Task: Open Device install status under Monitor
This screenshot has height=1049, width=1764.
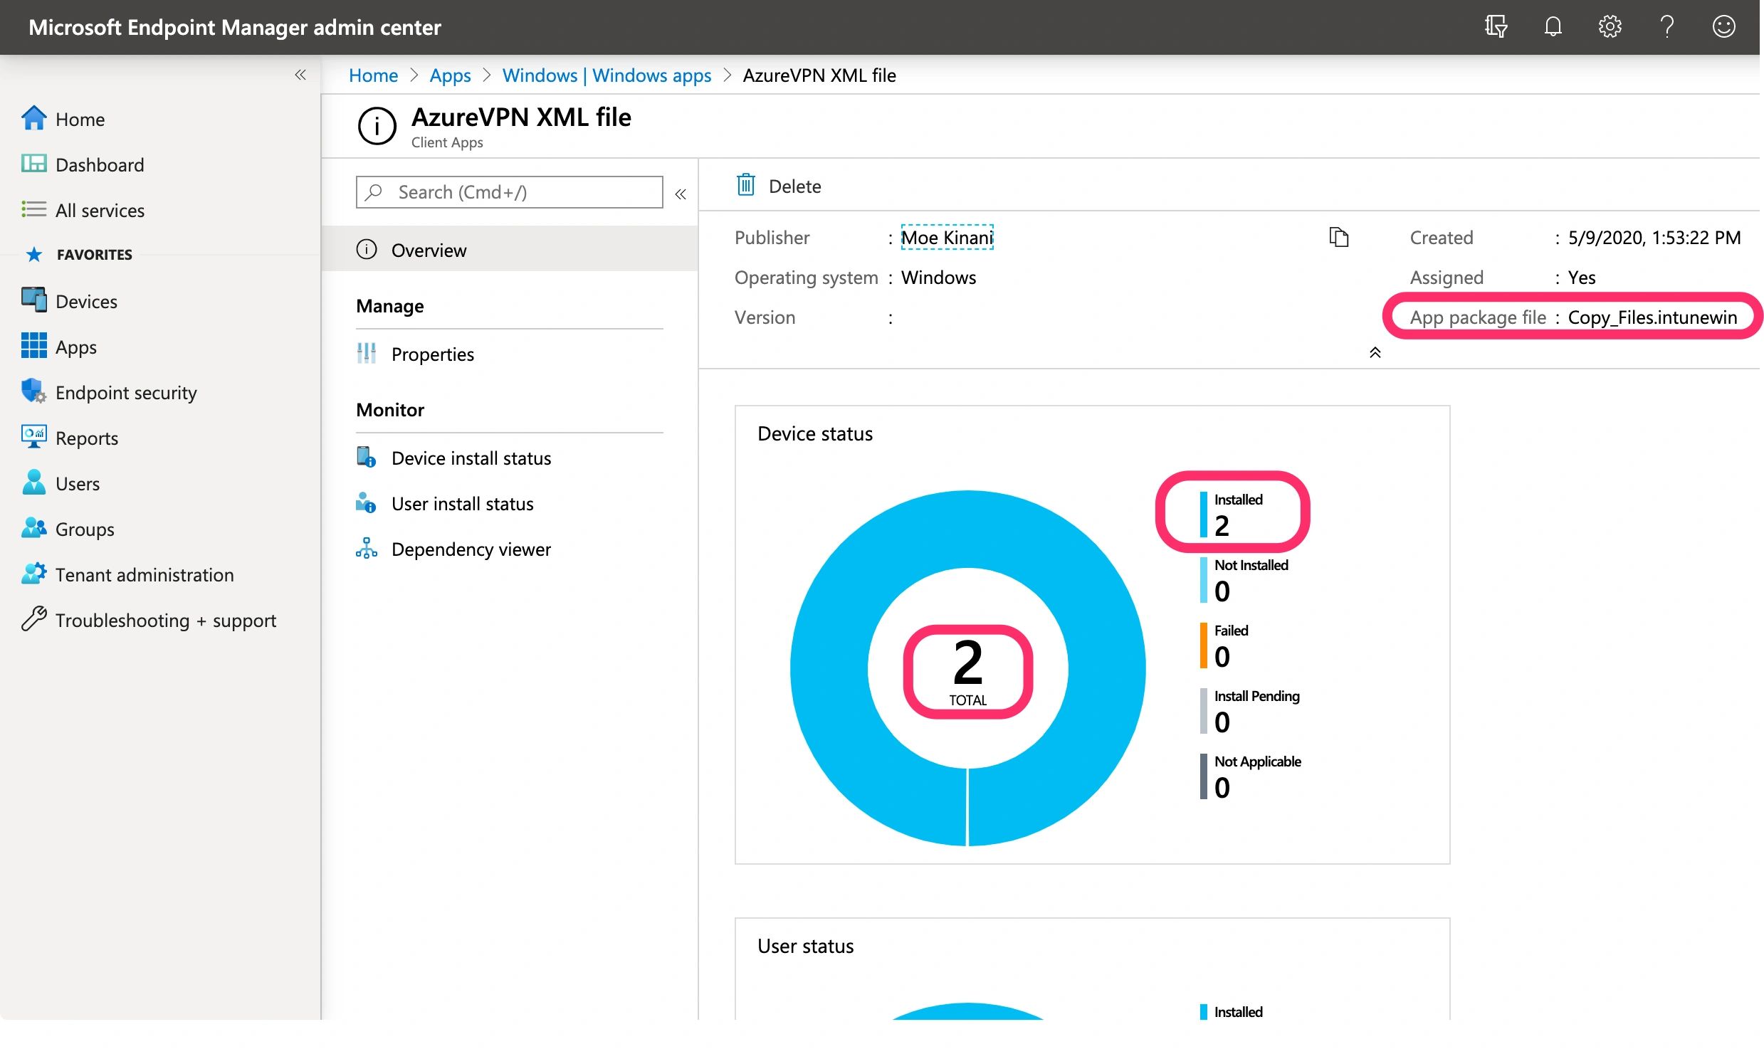Action: pos(471,458)
